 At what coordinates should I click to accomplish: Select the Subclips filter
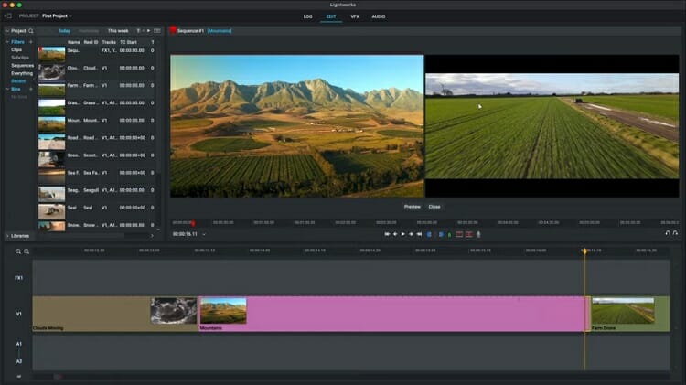pos(20,58)
